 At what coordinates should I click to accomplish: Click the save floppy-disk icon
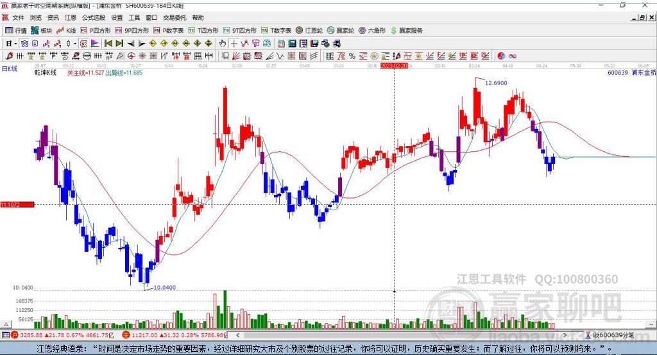click(314, 44)
